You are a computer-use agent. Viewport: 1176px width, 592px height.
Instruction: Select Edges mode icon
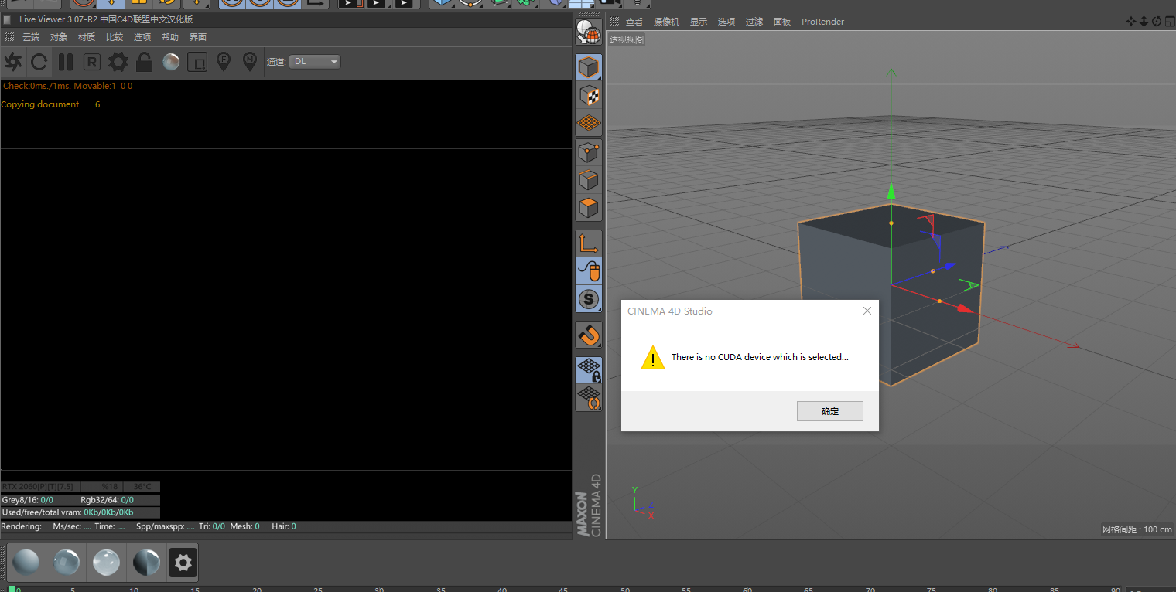point(589,180)
